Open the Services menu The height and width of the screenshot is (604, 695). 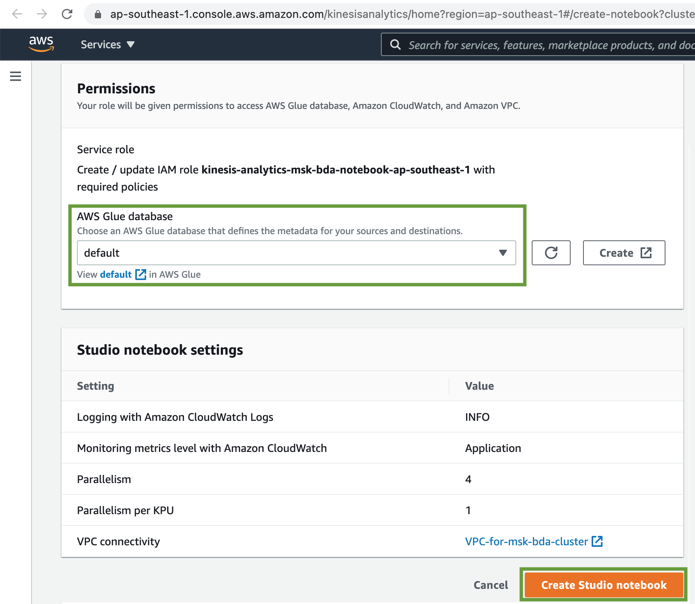coord(108,45)
